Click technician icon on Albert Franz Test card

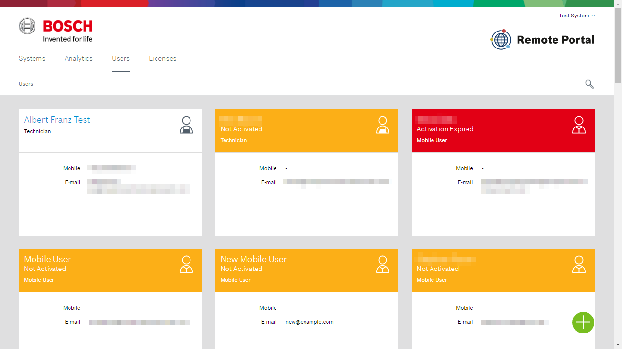pos(186,125)
